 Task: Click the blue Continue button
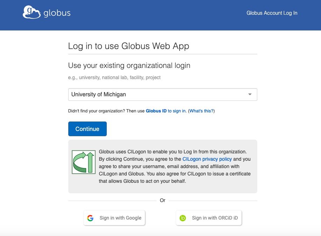88,129
